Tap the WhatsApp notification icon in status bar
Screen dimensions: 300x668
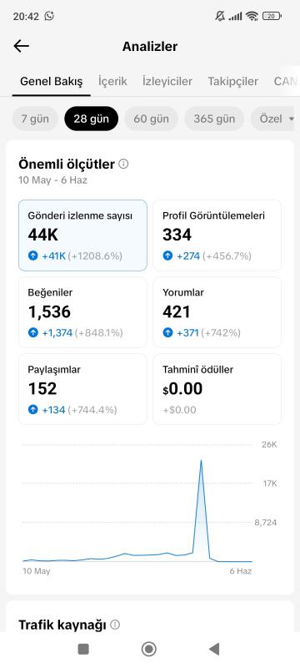(49, 16)
